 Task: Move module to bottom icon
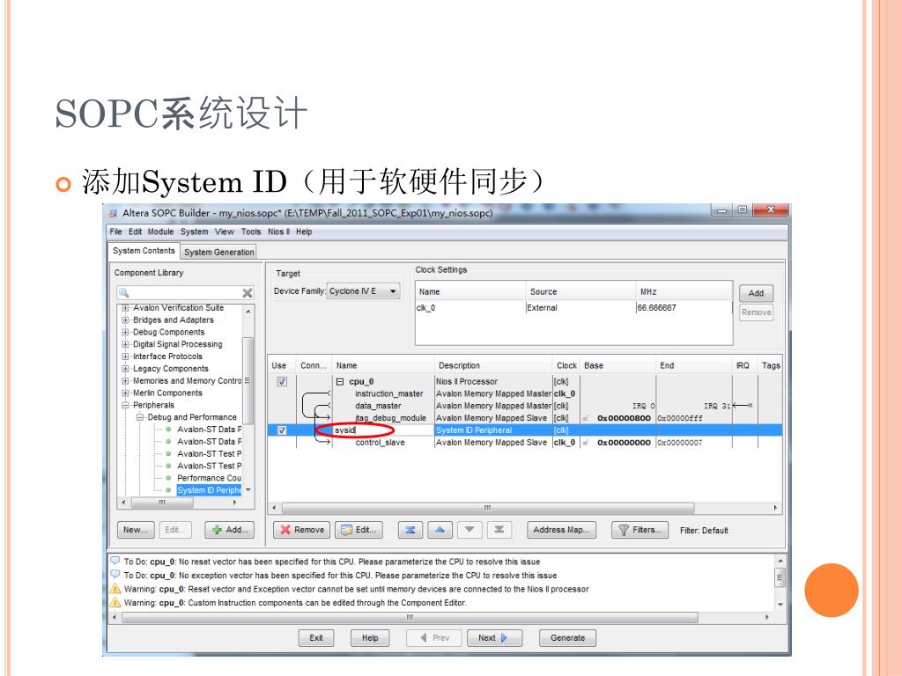click(x=499, y=530)
